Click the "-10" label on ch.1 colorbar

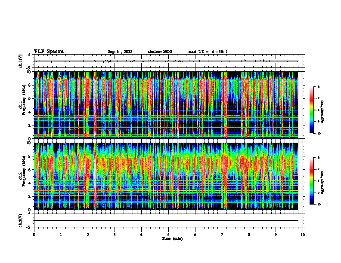[319, 134]
